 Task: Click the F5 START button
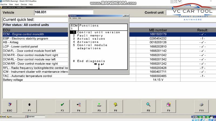pyautogui.click(x=99, y=106)
